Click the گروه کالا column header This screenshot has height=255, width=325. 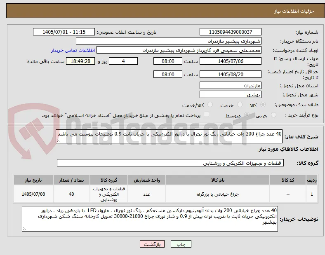109,180
